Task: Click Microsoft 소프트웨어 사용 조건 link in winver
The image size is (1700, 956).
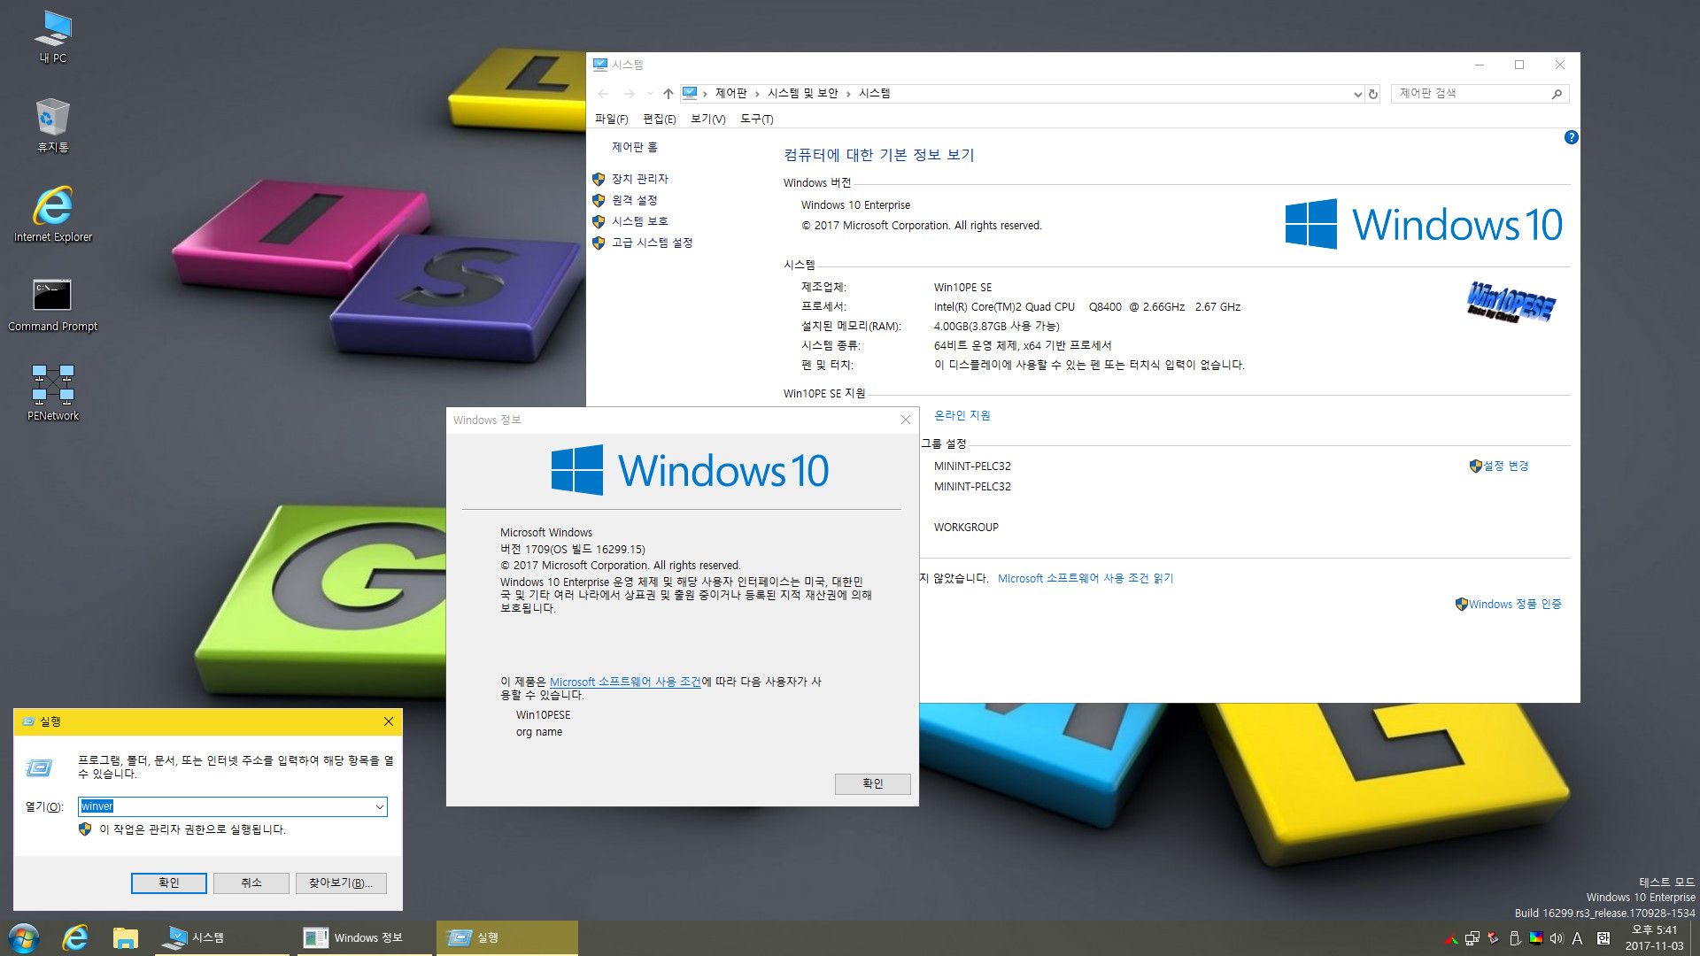Action: (625, 682)
